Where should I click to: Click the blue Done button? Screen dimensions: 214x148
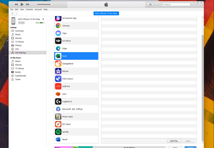click(x=190, y=147)
